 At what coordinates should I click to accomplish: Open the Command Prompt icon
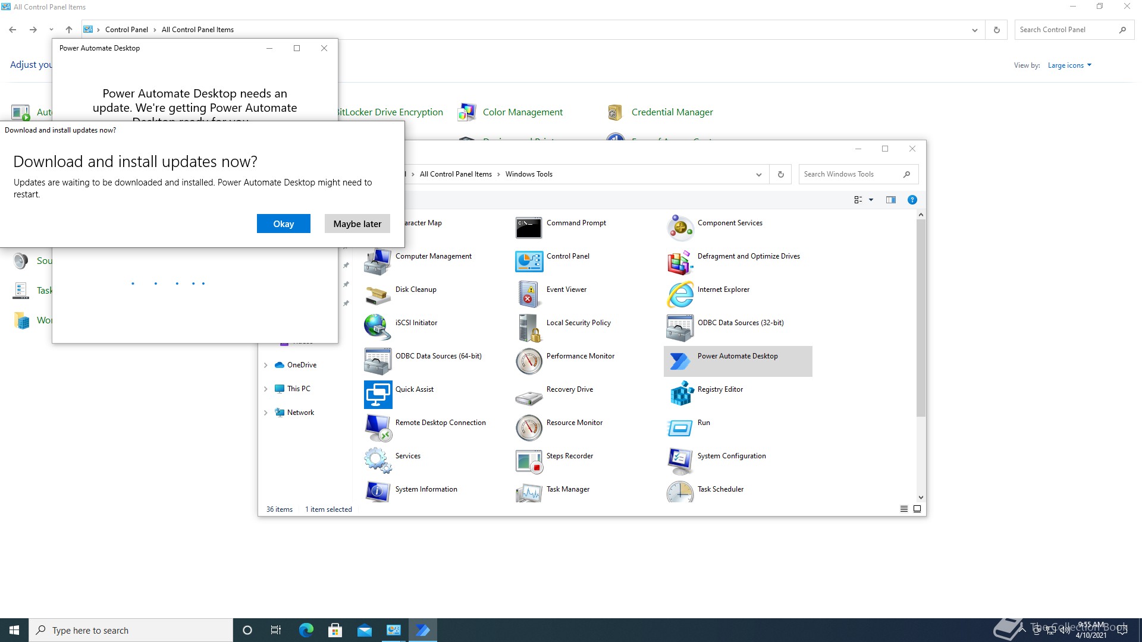point(528,228)
